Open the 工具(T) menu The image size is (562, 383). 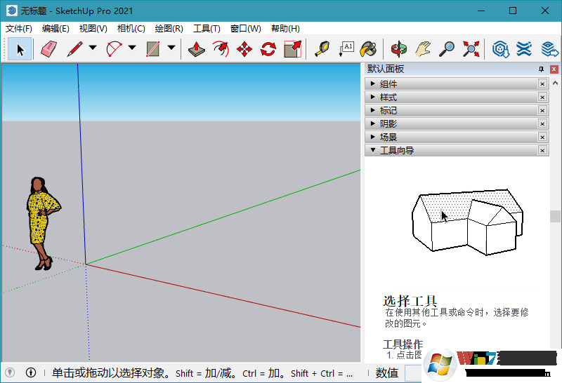coord(207,29)
